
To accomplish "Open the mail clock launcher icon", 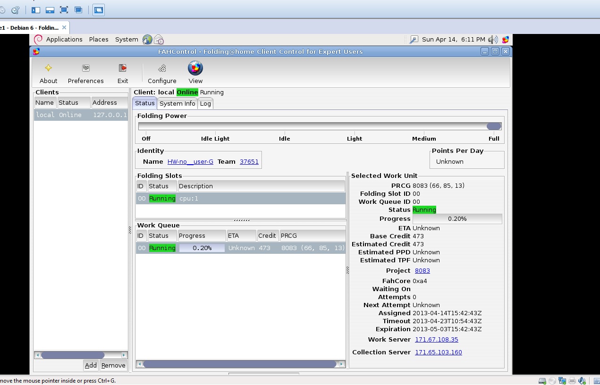I will pyautogui.click(x=159, y=40).
